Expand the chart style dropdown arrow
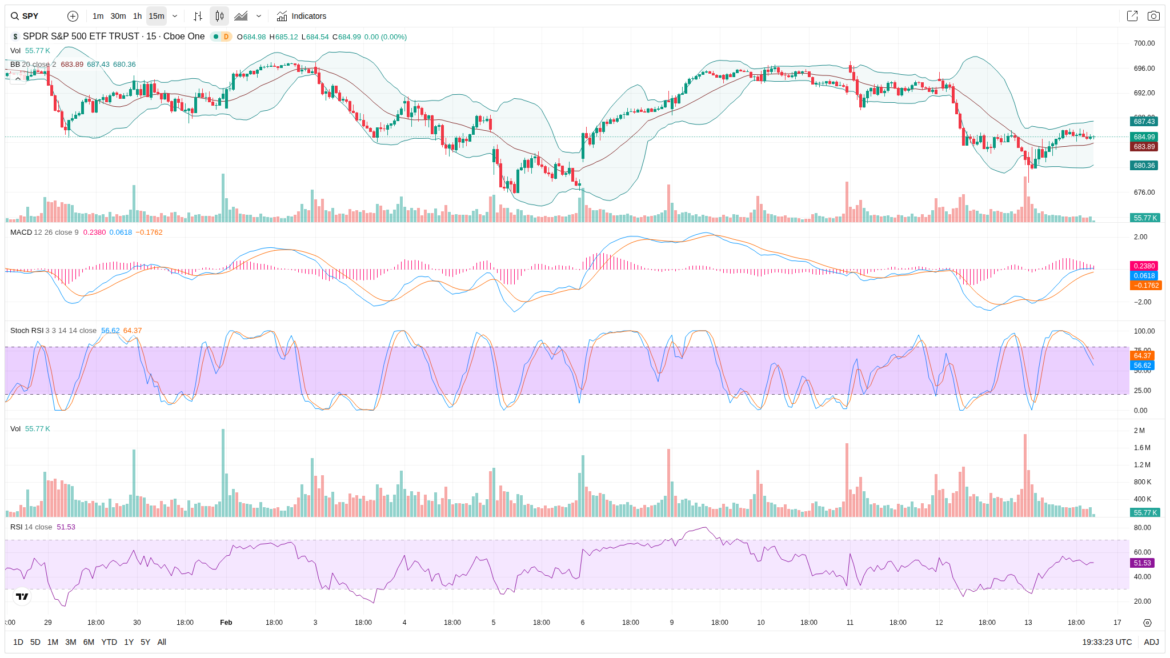Screen dimensions: 1170x658 (259, 16)
